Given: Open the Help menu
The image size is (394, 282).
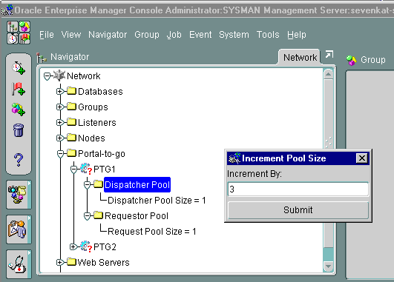Looking at the screenshot, I should (x=297, y=35).
